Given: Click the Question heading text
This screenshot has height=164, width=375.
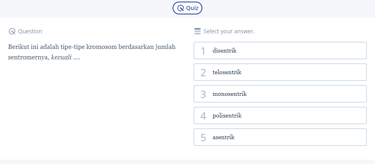Looking at the screenshot, I should pyautogui.click(x=30, y=31).
